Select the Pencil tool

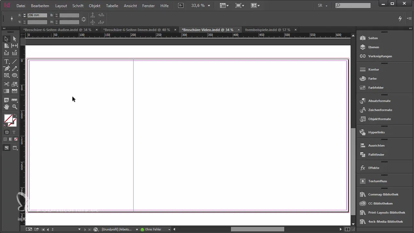coord(15,68)
